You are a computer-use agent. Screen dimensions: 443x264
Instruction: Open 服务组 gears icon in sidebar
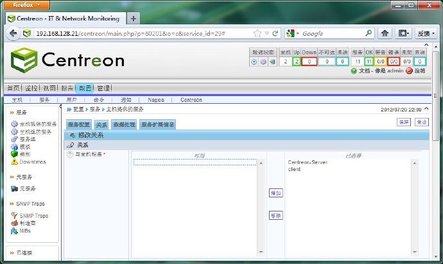pos(14,139)
